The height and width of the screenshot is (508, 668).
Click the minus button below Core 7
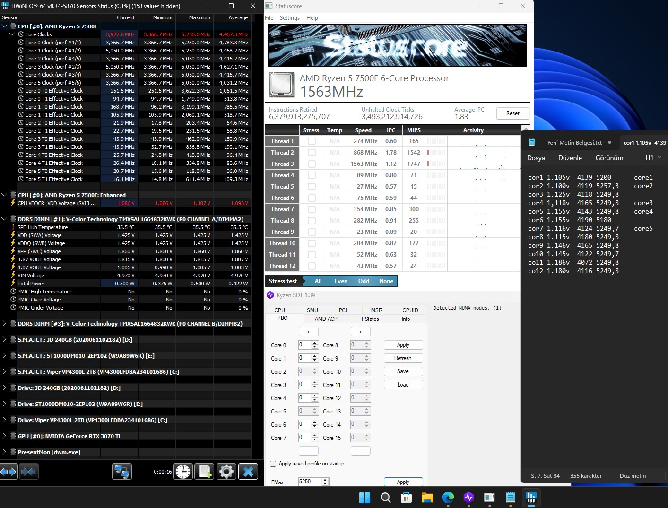point(309,451)
